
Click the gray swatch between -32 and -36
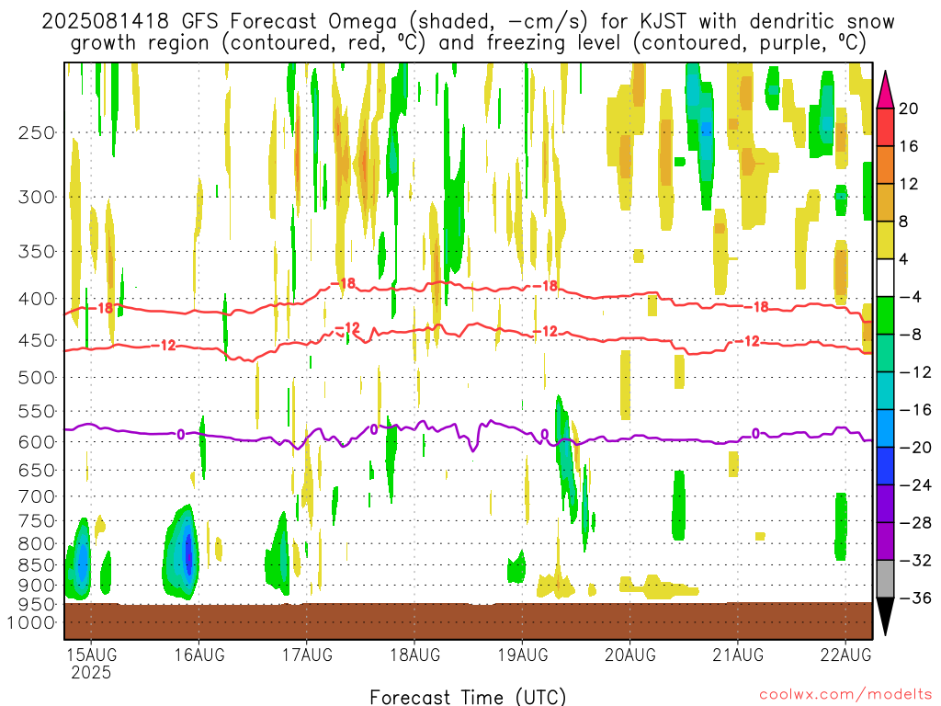tap(885, 579)
